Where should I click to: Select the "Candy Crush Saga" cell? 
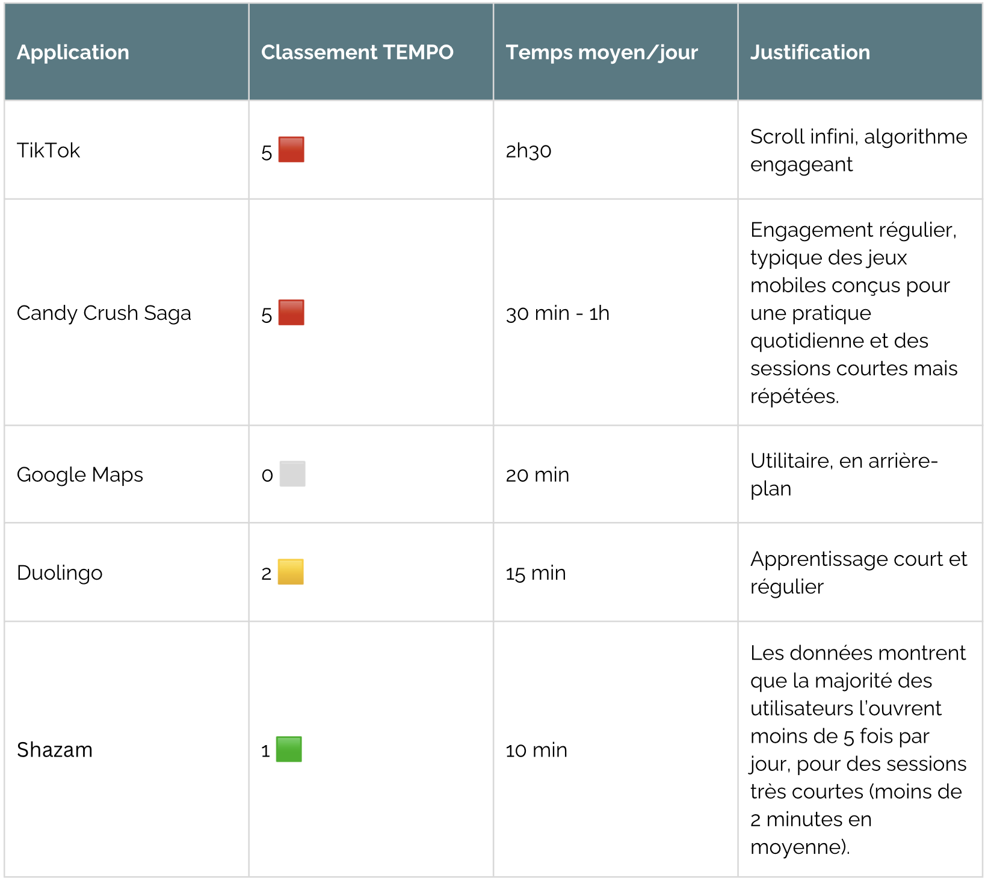click(103, 313)
